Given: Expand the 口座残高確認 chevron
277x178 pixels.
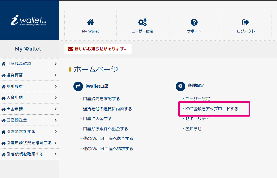Looking at the screenshot, I should coord(56,64).
